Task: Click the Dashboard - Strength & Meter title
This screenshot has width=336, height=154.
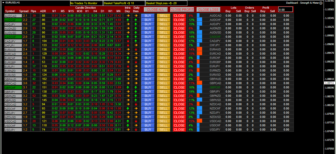Action: pyautogui.click(x=302, y=3)
